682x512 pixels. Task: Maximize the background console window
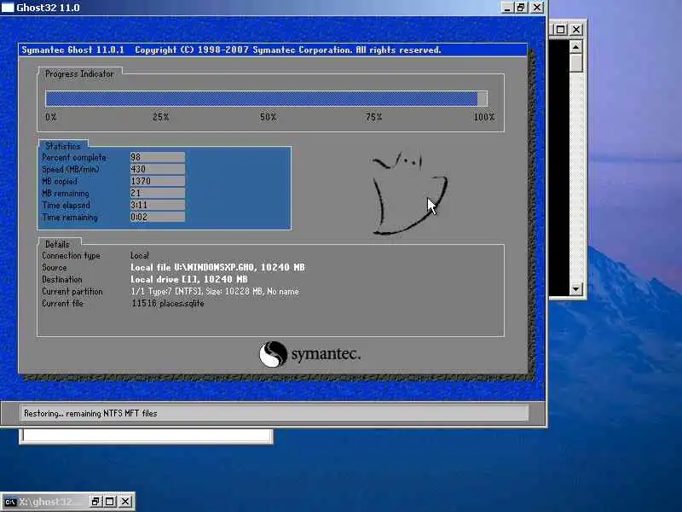click(x=561, y=29)
